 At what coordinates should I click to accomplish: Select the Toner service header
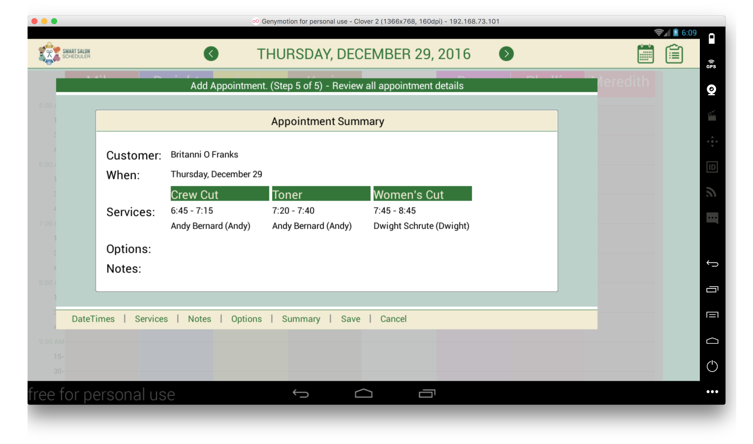[x=321, y=193]
